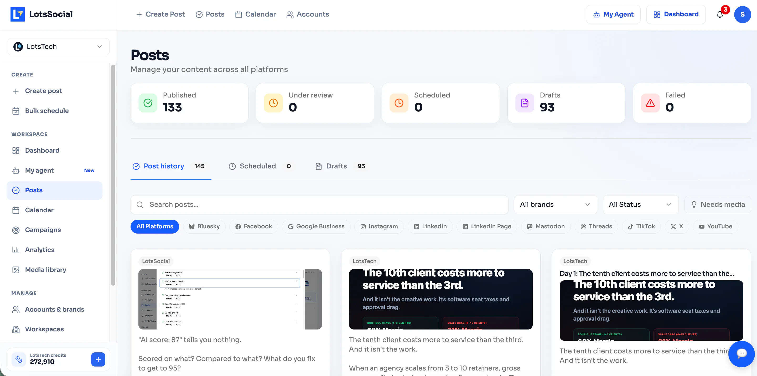
Task: Click the New badge beside My agent
Action: pyautogui.click(x=89, y=171)
